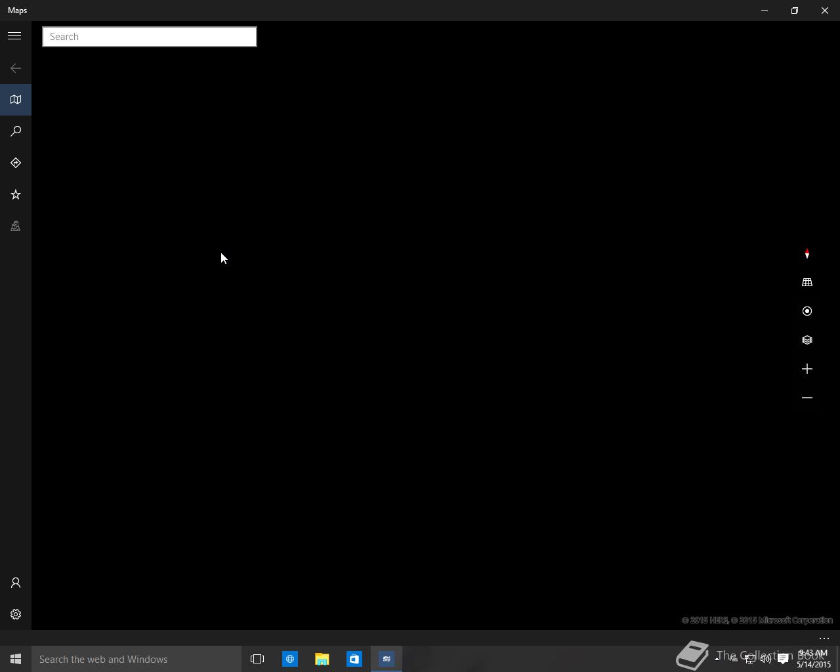Open the Windows Start menu
This screenshot has height=672, width=840.
click(x=16, y=659)
